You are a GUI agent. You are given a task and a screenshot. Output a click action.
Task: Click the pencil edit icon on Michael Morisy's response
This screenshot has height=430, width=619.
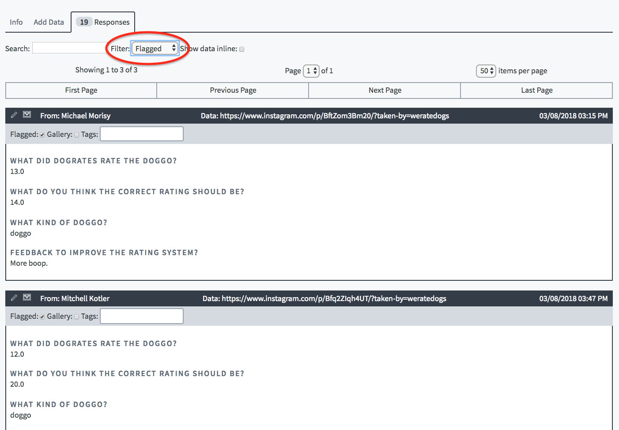click(x=14, y=115)
